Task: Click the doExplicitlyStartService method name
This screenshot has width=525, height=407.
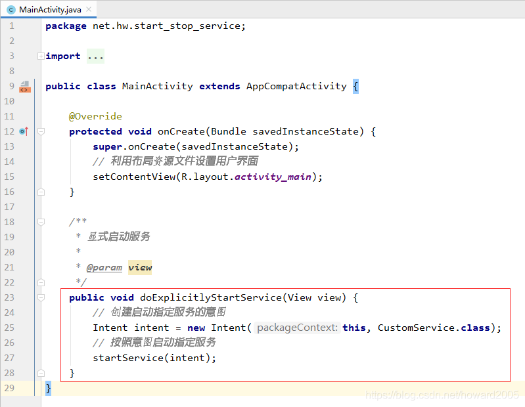Action: point(211,297)
